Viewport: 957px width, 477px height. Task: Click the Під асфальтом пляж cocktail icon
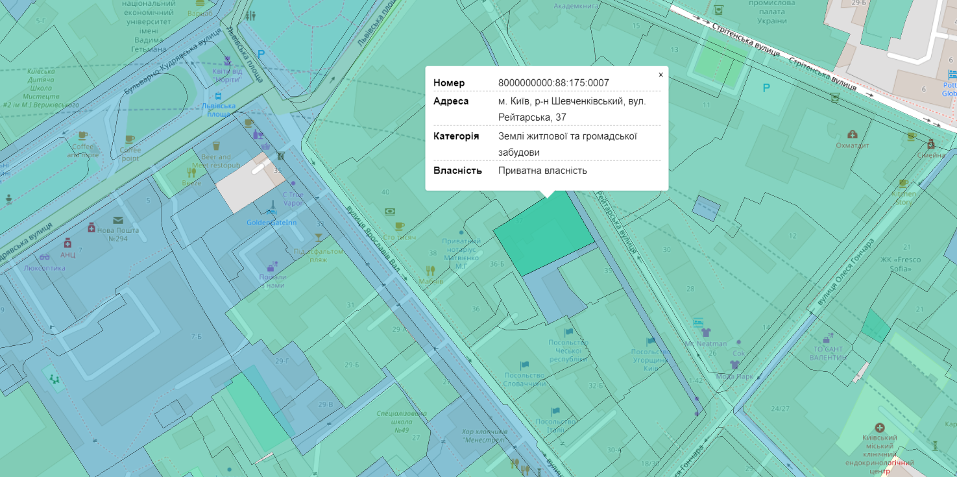tap(318, 239)
